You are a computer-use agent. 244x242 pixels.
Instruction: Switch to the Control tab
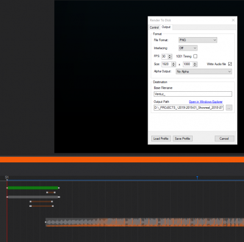[154, 27]
